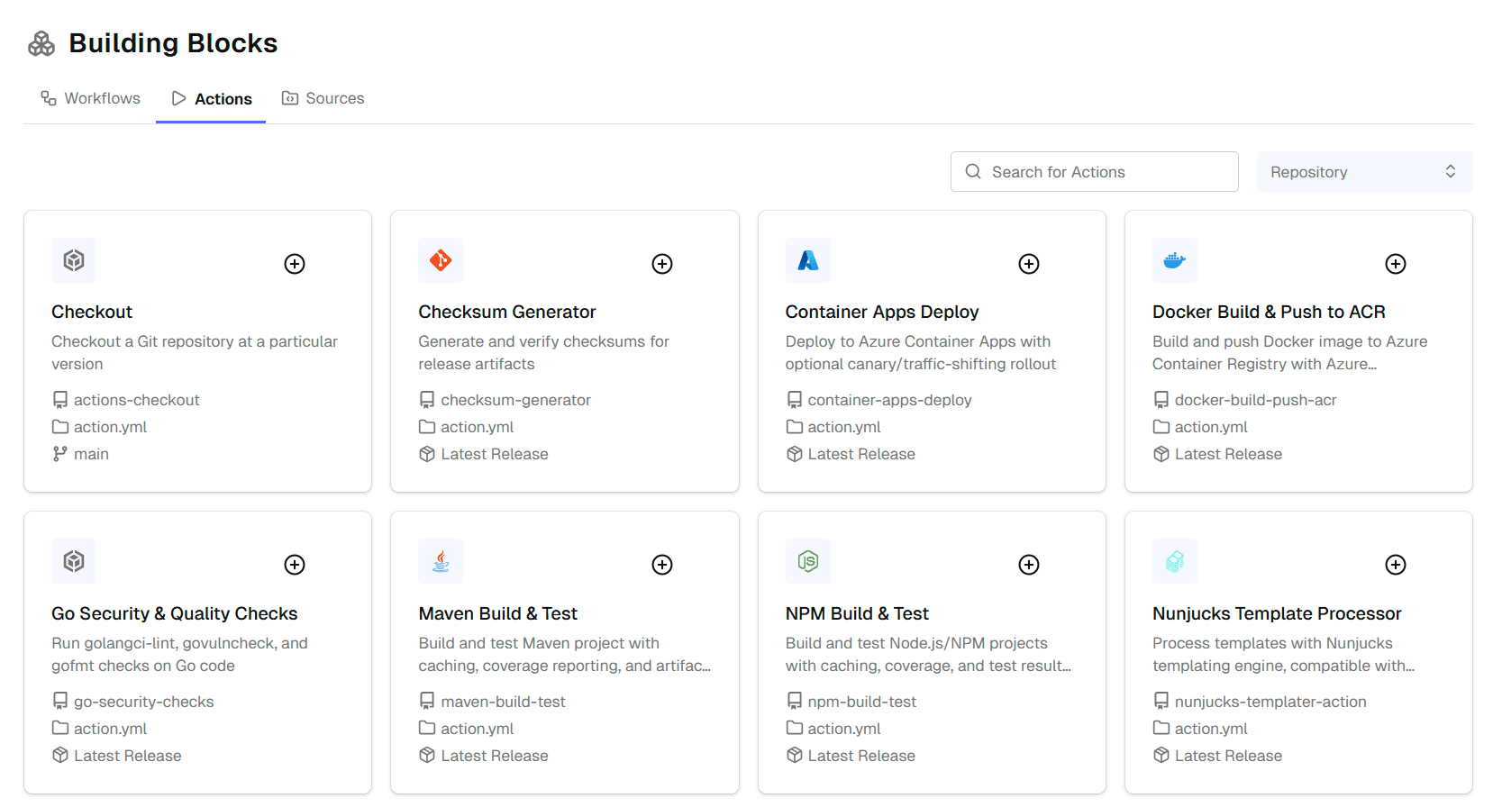Select the Actions tab
1493x807 pixels.
(212, 99)
